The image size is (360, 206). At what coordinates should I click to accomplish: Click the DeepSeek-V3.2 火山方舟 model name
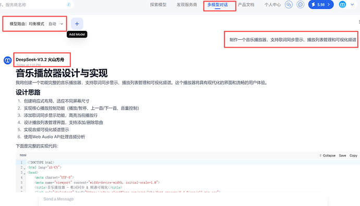click(x=40, y=60)
